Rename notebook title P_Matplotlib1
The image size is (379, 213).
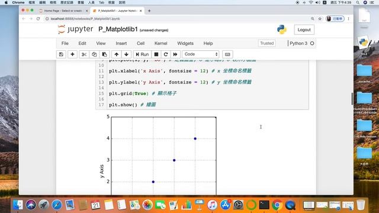pos(118,30)
